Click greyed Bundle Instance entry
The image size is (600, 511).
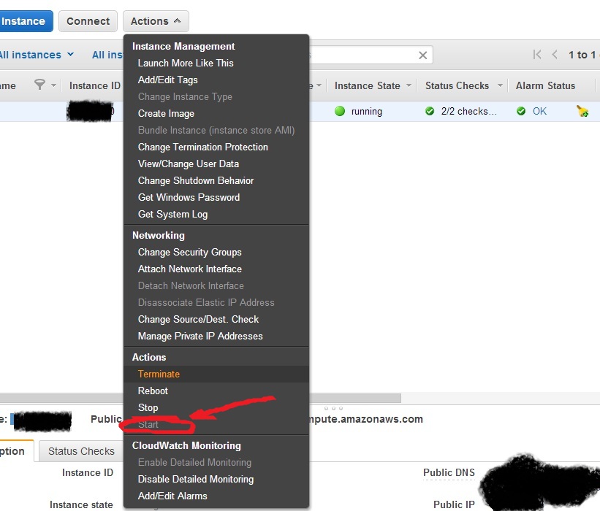216,131
